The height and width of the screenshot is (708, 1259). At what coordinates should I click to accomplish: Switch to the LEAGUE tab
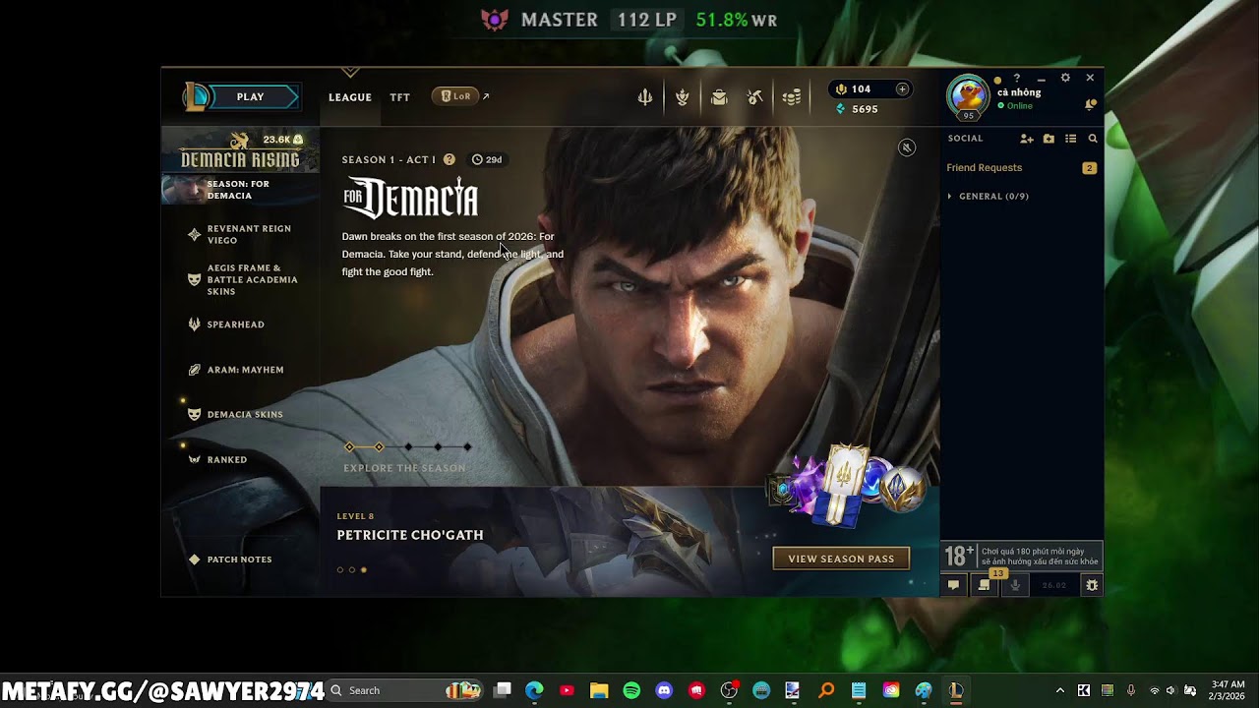pos(350,97)
